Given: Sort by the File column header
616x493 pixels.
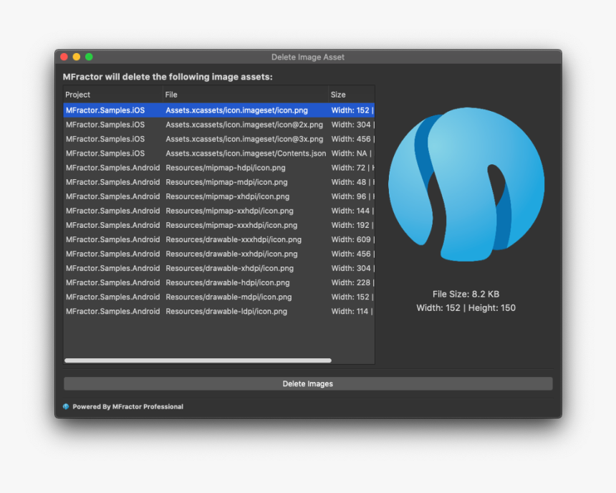Looking at the screenshot, I should (246, 95).
